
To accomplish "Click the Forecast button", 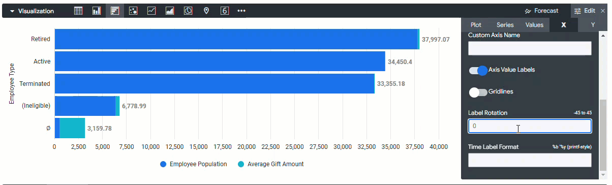I will click(x=541, y=11).
